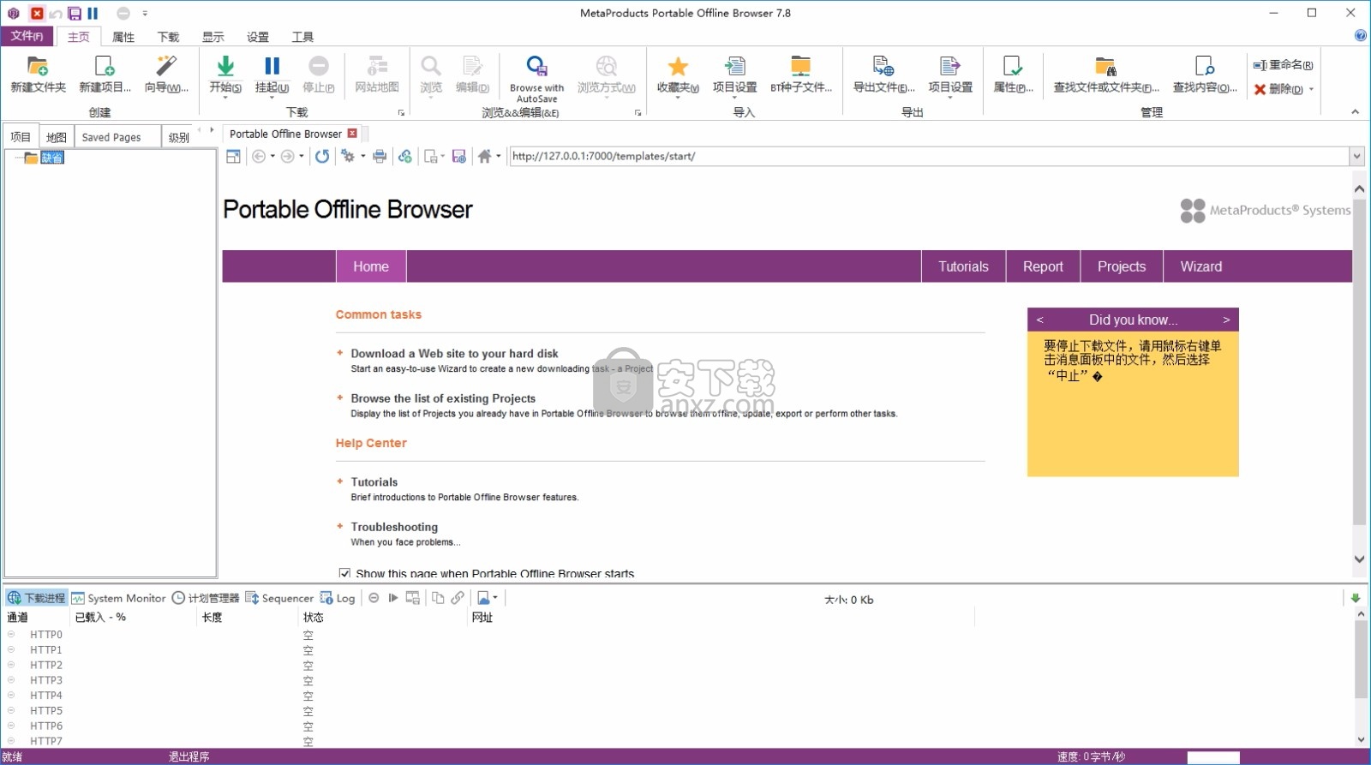This screenshot has width=1371, height=765.
Task: Switch to 计划管理器 scheduler bottom tab
Action: point(206,598)
